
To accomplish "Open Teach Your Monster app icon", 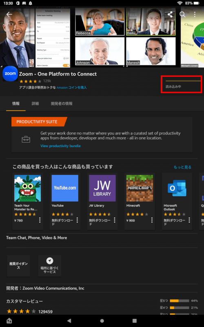I will pyautogui.click(x=27, y=188).
